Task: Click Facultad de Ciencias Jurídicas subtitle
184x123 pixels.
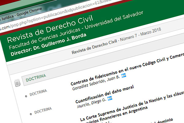Action: [76, 30]
